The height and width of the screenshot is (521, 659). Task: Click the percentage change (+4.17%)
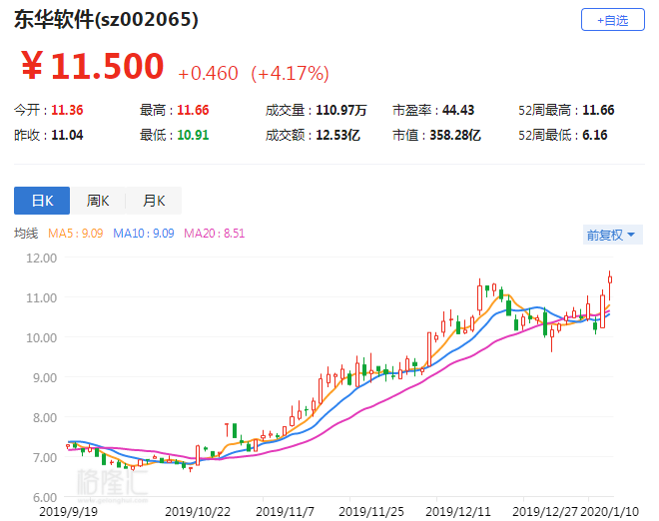290,73
